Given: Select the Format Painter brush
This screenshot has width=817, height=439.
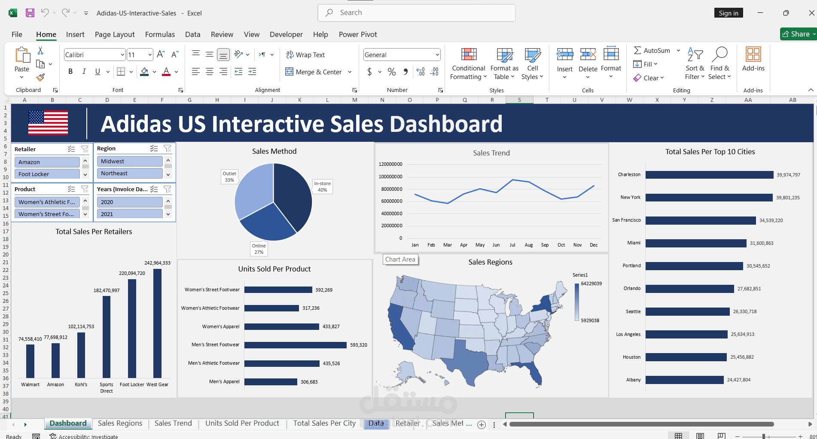Looking at the screenshot, I should [40, 77].
